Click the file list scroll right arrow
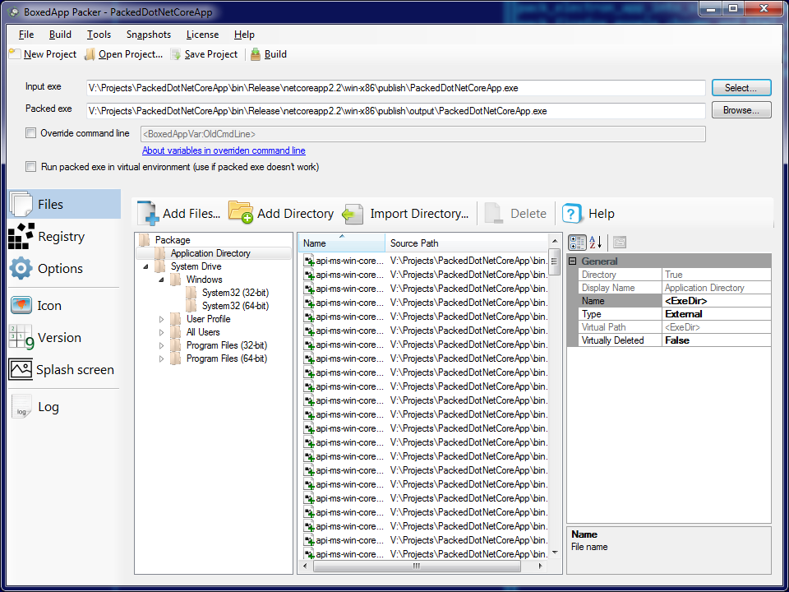This screenshot has width=789, height=592. coord(541,566)
